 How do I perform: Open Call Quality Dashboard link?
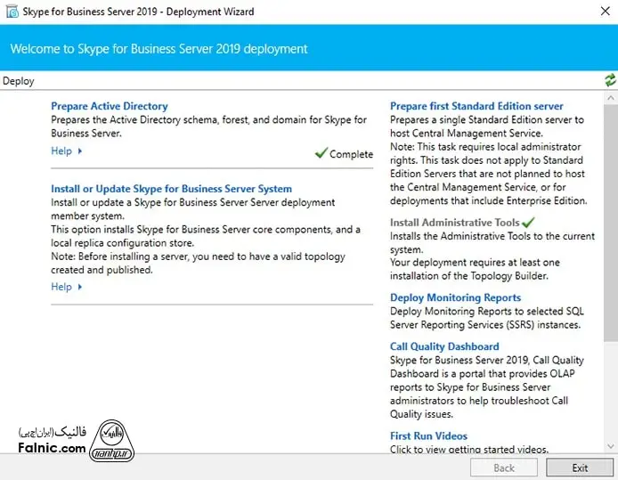[x=444, y=346]
